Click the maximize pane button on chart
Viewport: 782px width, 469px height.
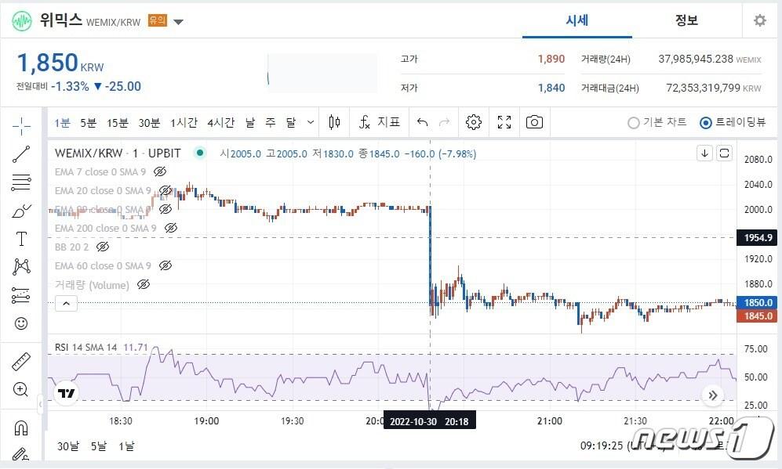tap(724, 153)
